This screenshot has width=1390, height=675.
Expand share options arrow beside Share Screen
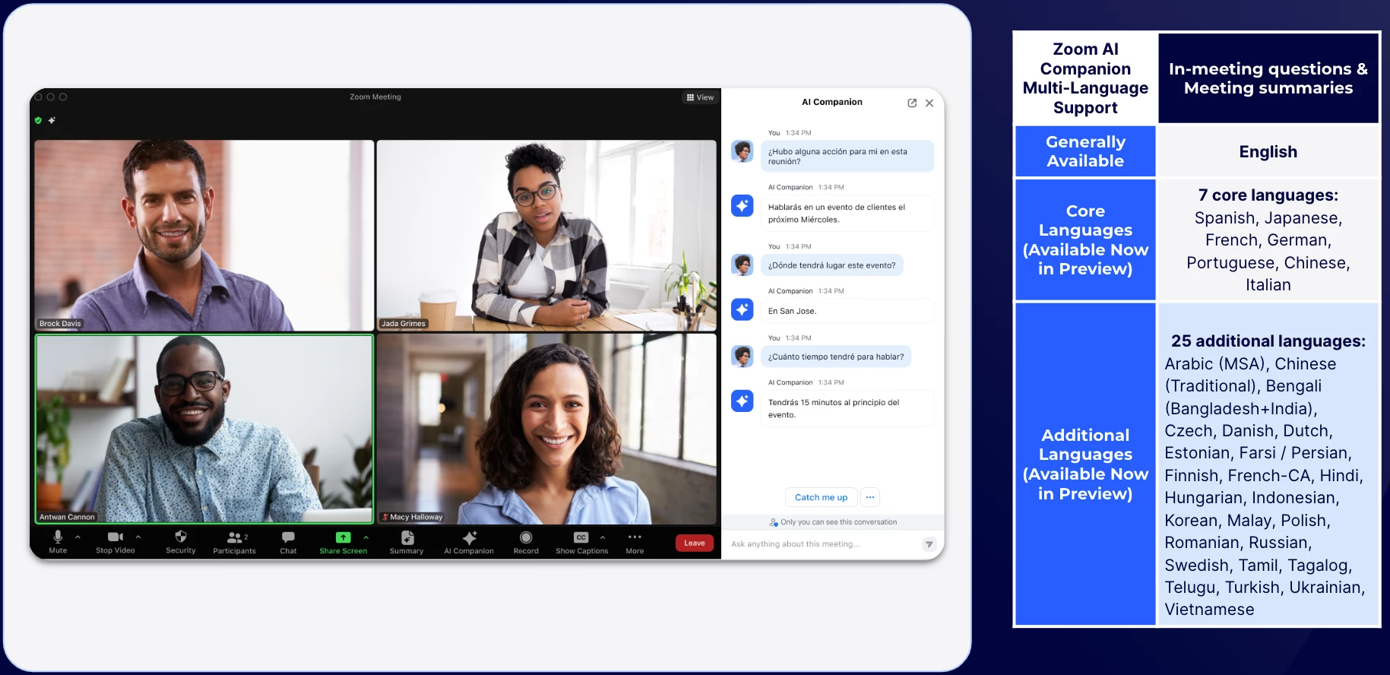366,537
